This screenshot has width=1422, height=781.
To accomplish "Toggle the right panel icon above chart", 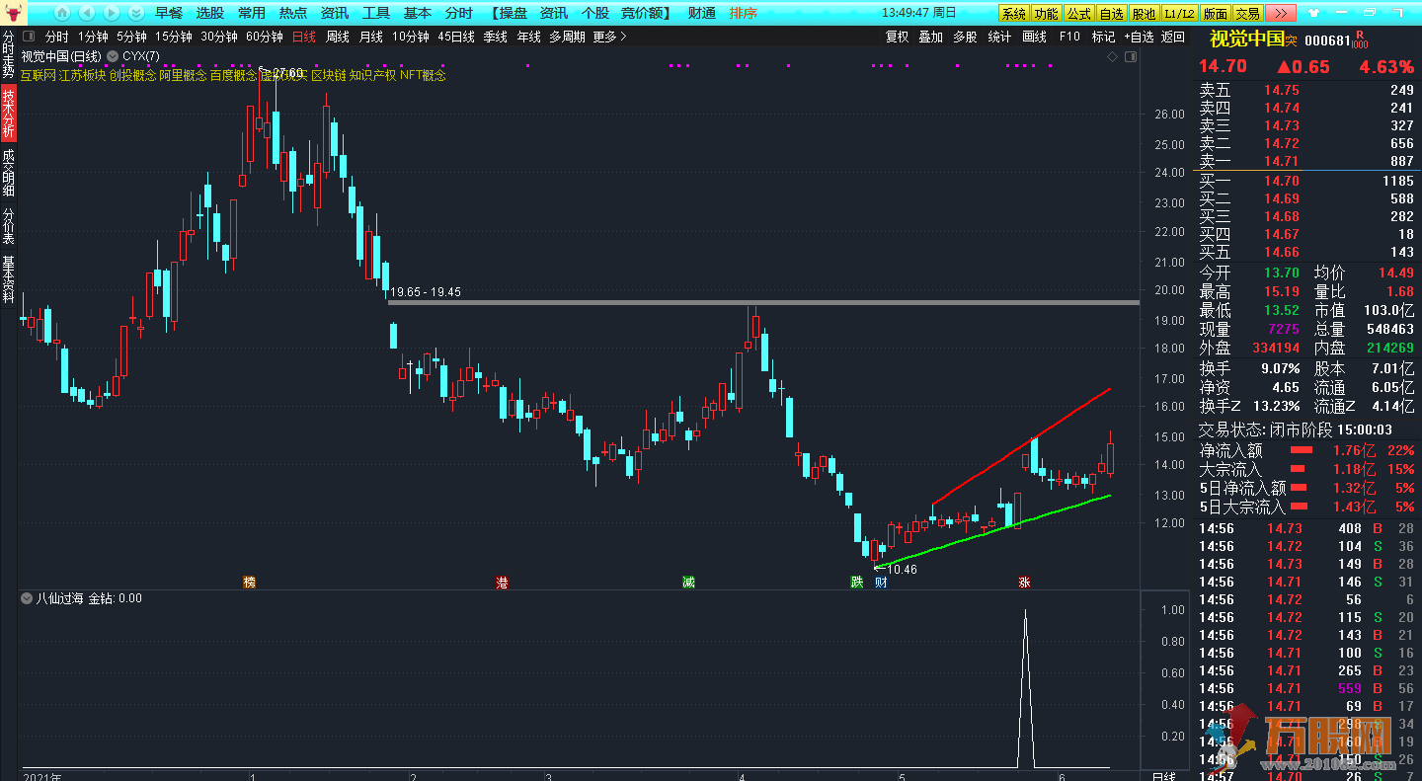I will point(1131,57).
